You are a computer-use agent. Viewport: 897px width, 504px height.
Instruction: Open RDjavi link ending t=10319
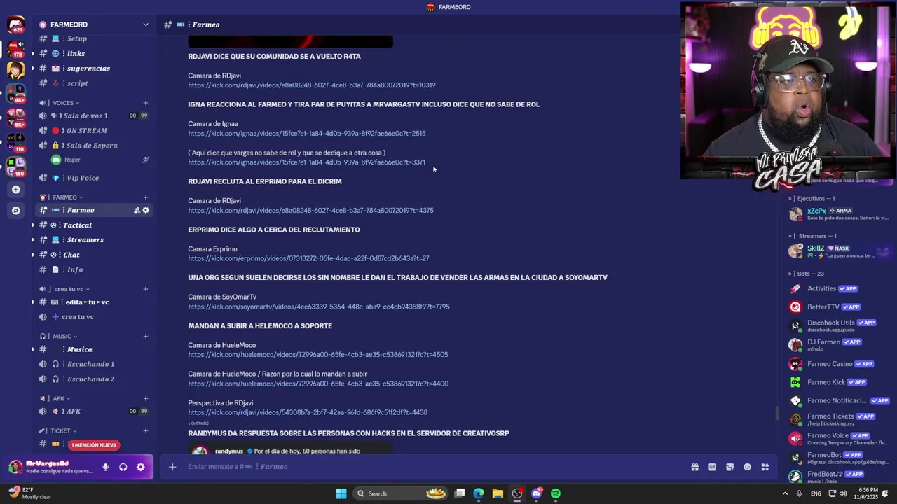click(x=312, y=85)
